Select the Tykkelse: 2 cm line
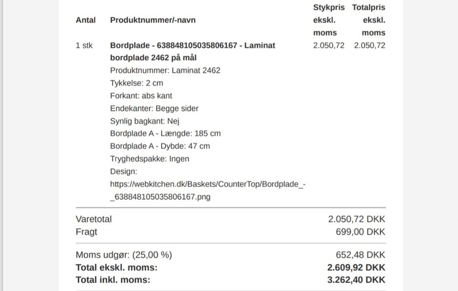The image size is (458, 291). pyautogui.click(x=136, y=83)
